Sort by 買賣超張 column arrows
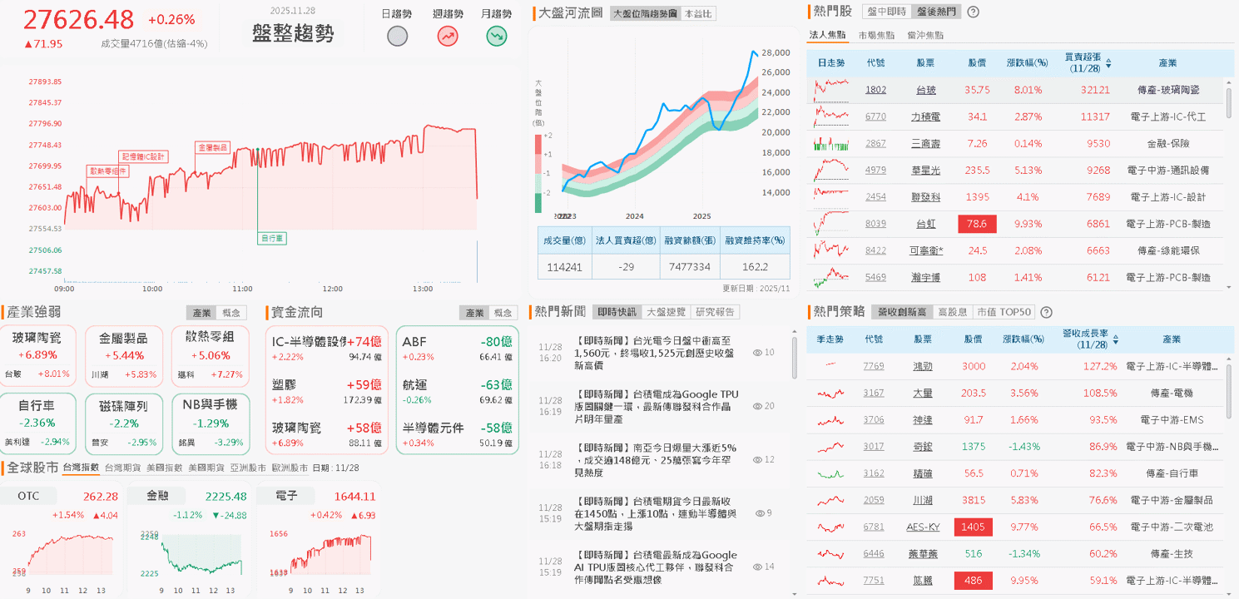Screen dimensions: 1239x599 coord(1108,62)
